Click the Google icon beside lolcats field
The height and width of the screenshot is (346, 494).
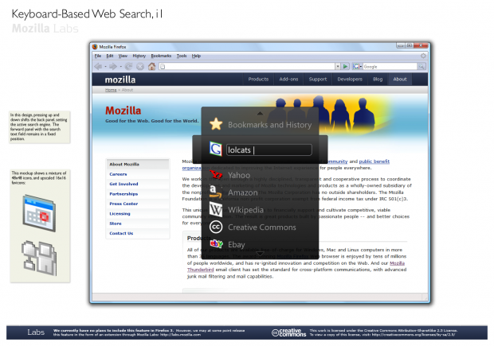pyautogui.click(x=215, y=150)
